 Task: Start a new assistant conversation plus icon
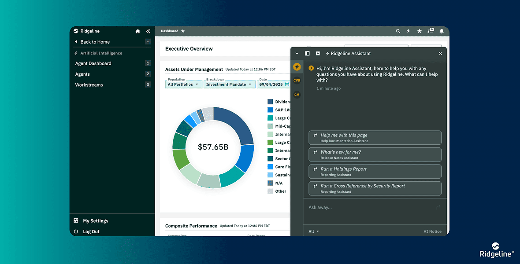point(318,53)
